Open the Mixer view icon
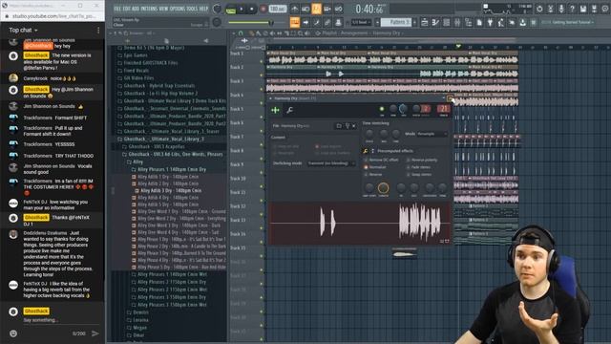Screen dimensions: 611x344 click(x=457, y=23)
